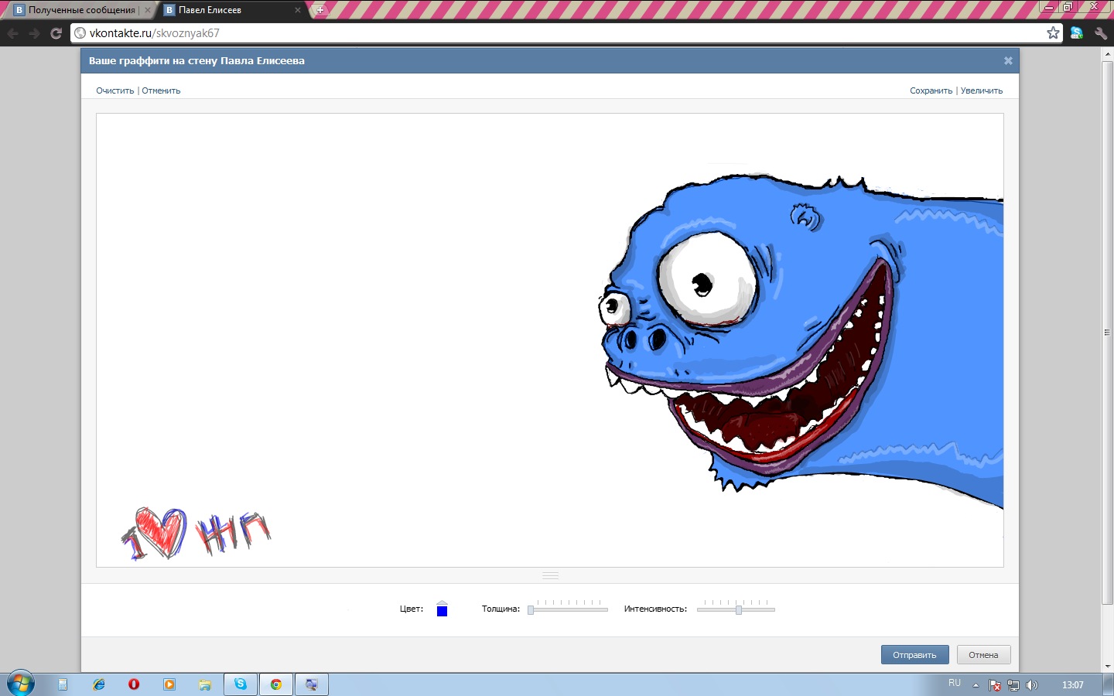
Task: Close the graffiti dialog with the X
Action: (1008, 60)
